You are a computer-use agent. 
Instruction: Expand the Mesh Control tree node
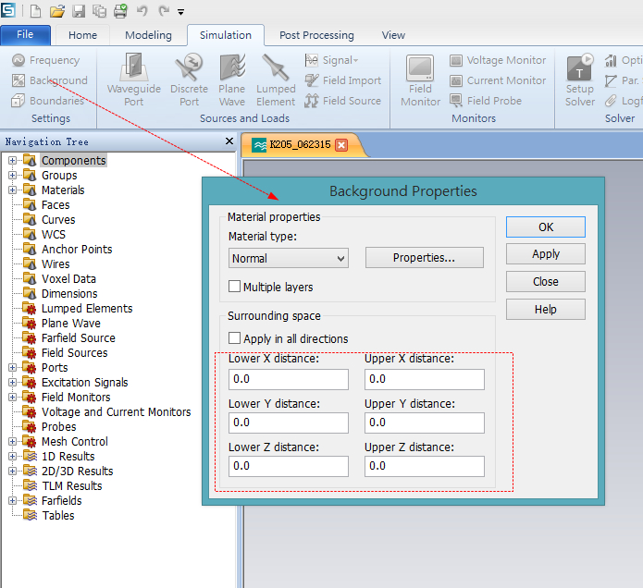(12, 441)
